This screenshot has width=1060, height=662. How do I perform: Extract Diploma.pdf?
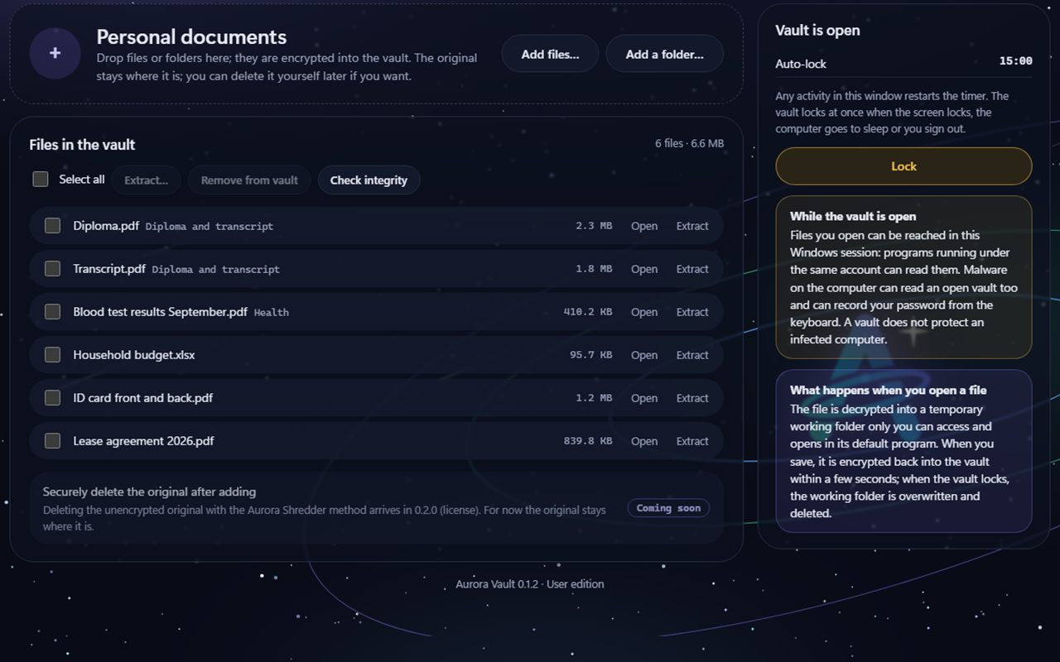click(692, 226)
